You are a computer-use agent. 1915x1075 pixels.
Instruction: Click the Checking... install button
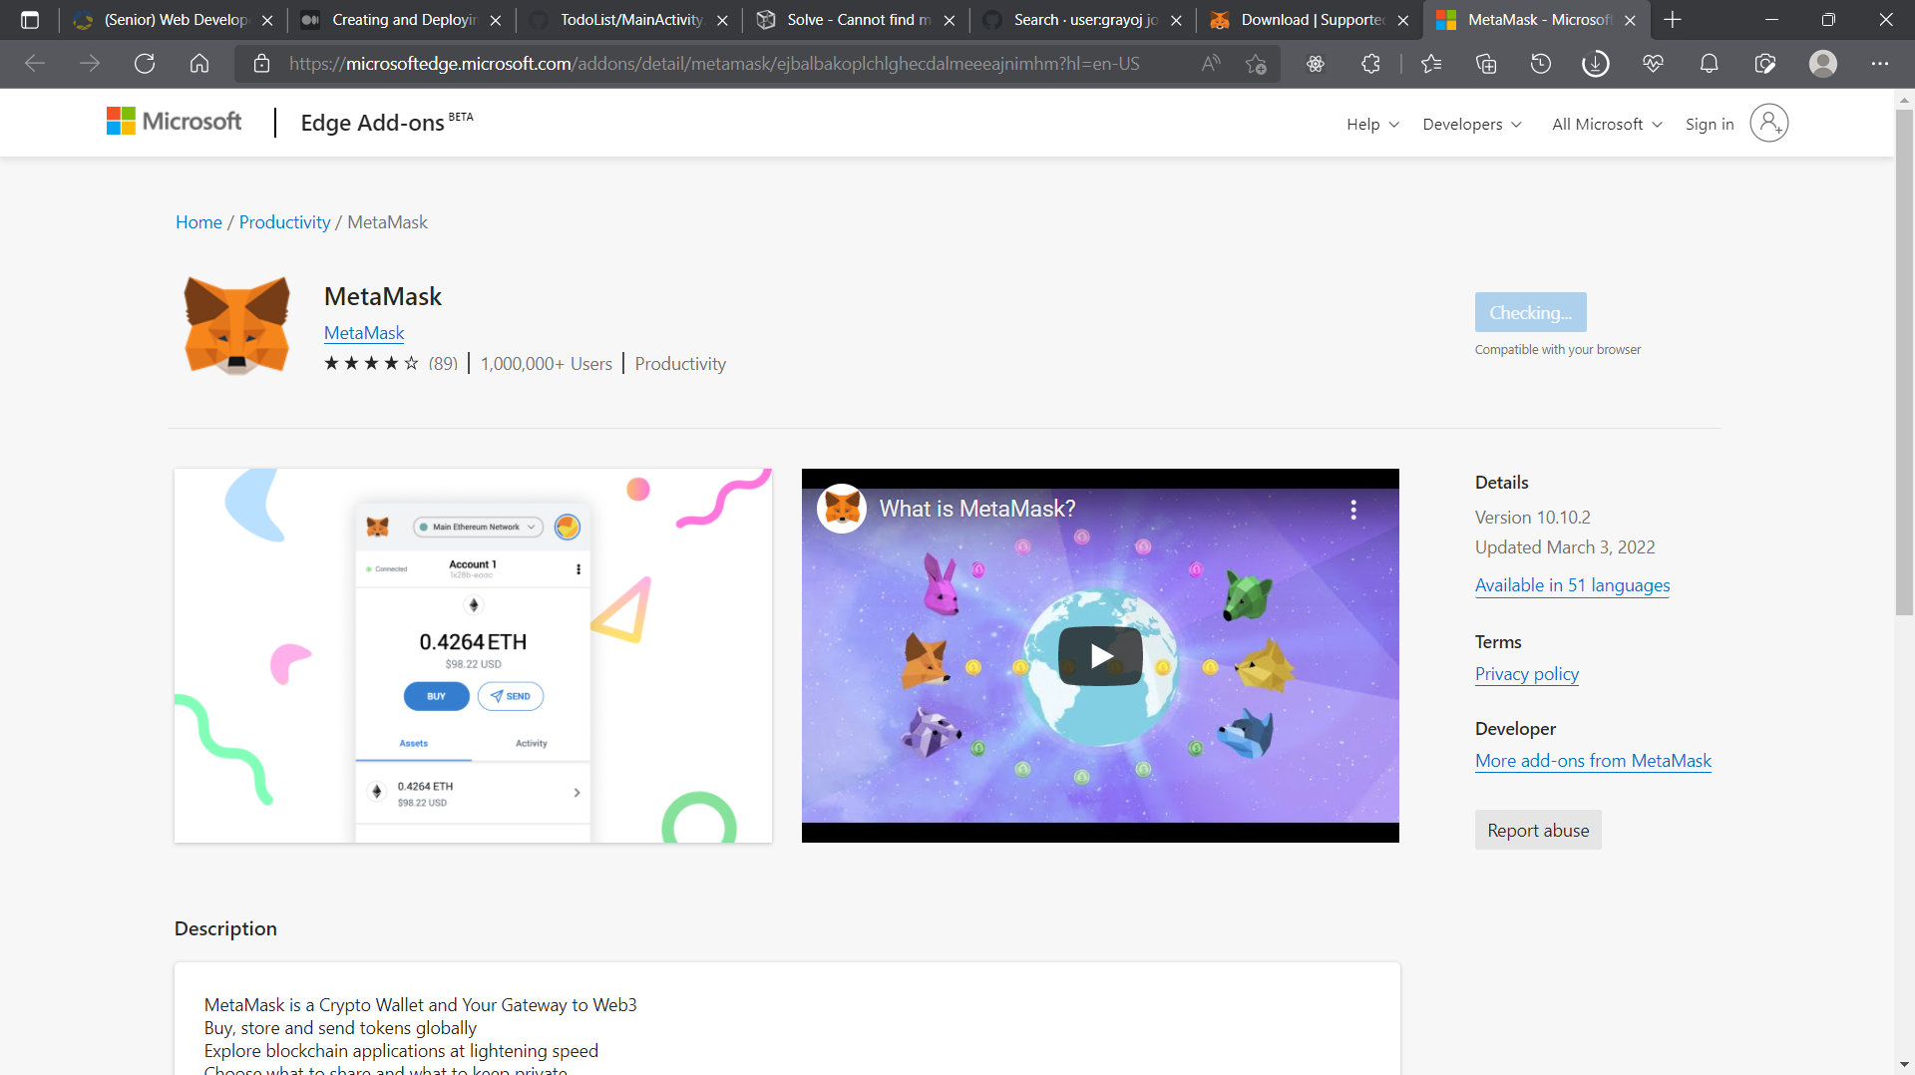click(x=1530, y=312)
